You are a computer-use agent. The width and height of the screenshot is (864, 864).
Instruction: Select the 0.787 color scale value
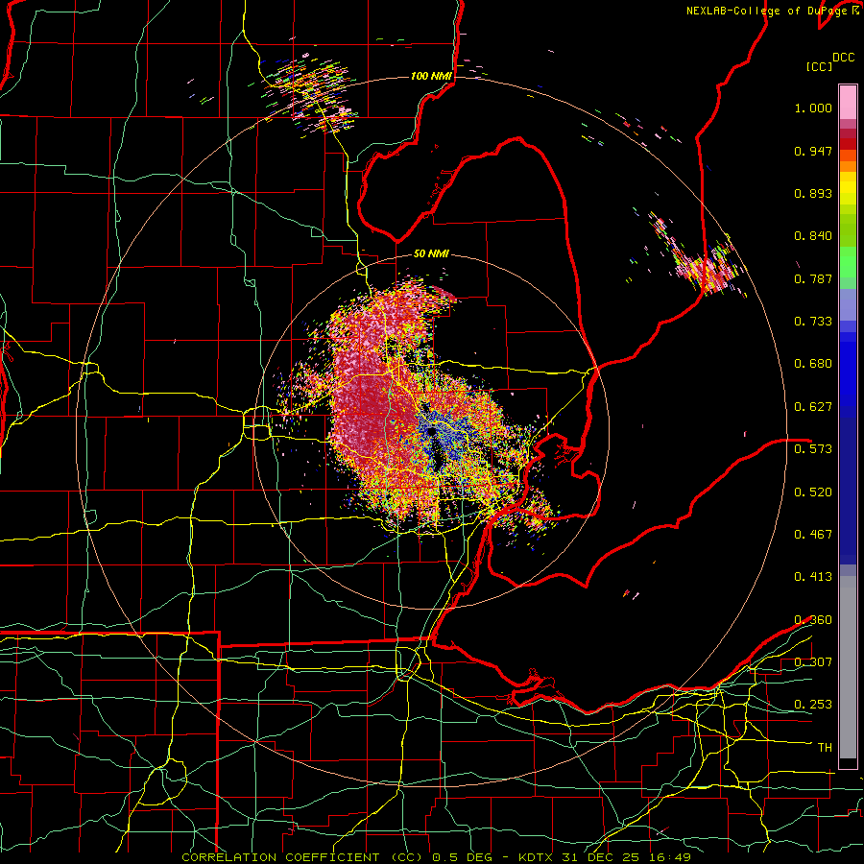[x=813, y=278]
